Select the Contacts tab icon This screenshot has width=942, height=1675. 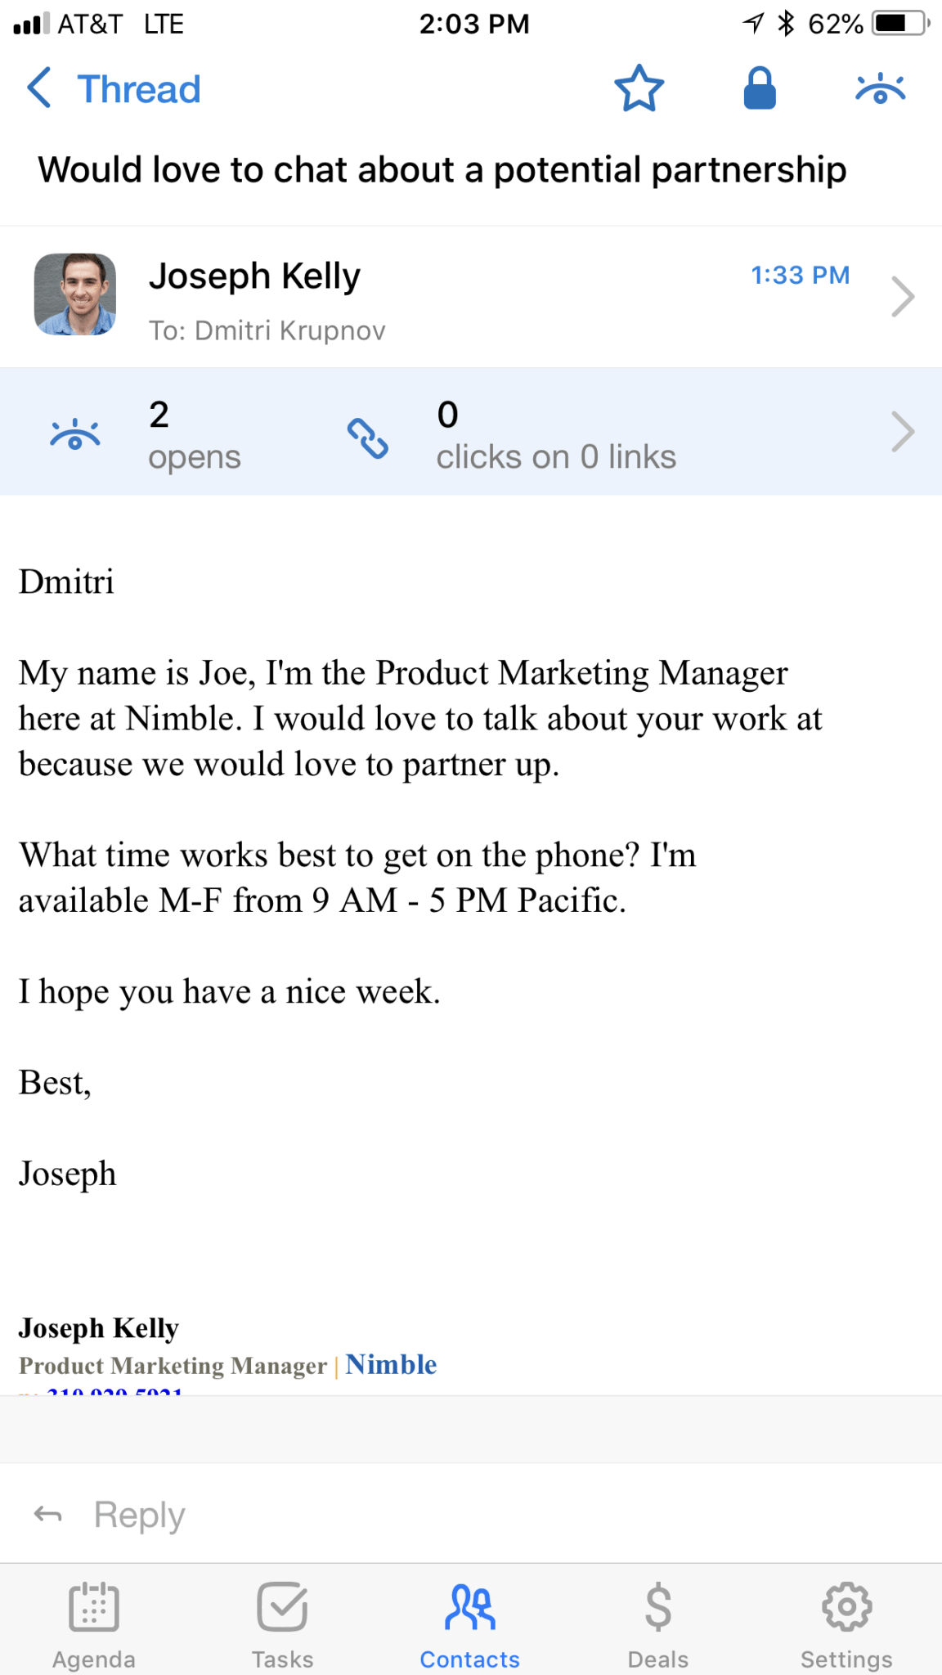click(470, 1608)
